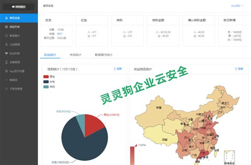Click the map color scale slider at 11974
The height and width of the screenshot is (165, 251).
click(x=136, y=145)
